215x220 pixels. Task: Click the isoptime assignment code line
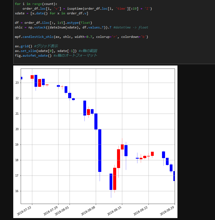[87, 9]
